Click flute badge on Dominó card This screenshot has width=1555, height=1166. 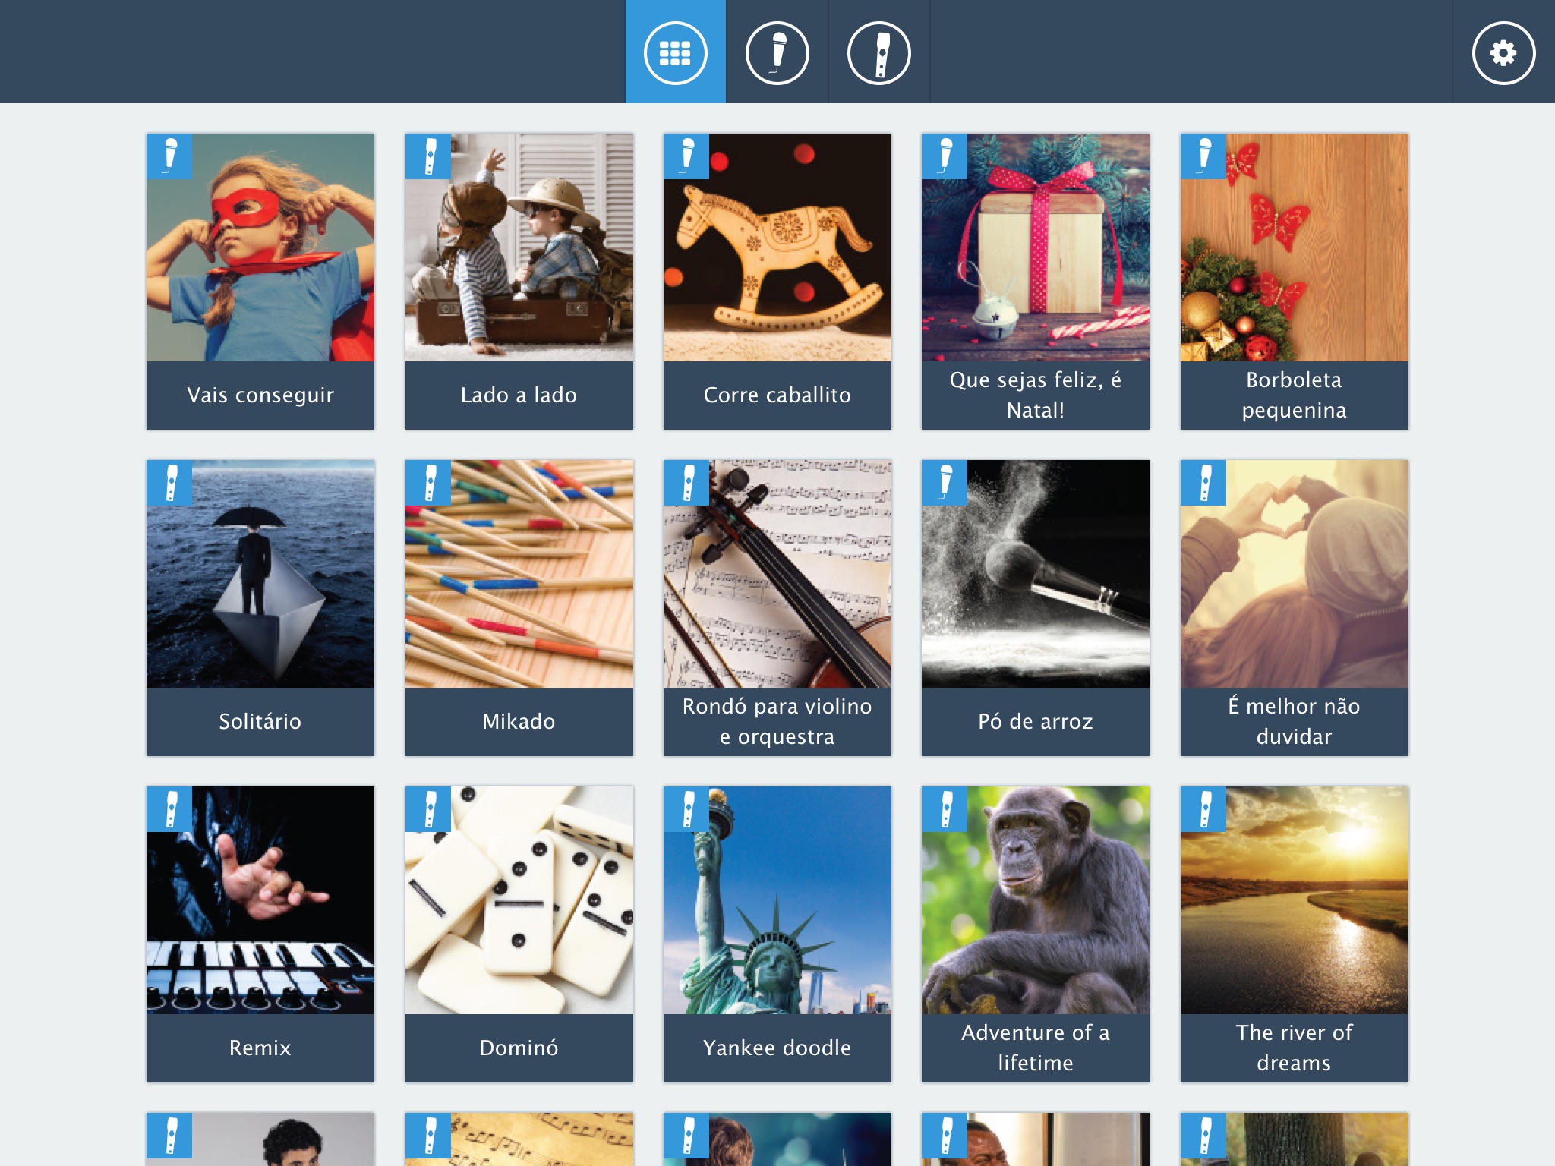coord(428,809)
